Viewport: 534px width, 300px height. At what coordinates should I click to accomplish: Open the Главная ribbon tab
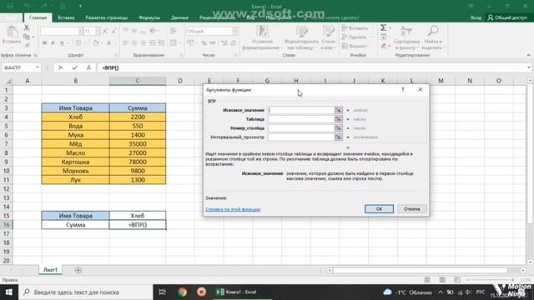point(38,17)
